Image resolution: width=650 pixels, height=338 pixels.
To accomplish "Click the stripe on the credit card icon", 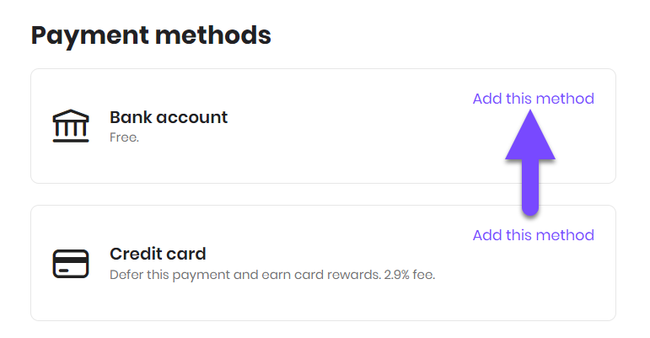I will pos(71,260).
